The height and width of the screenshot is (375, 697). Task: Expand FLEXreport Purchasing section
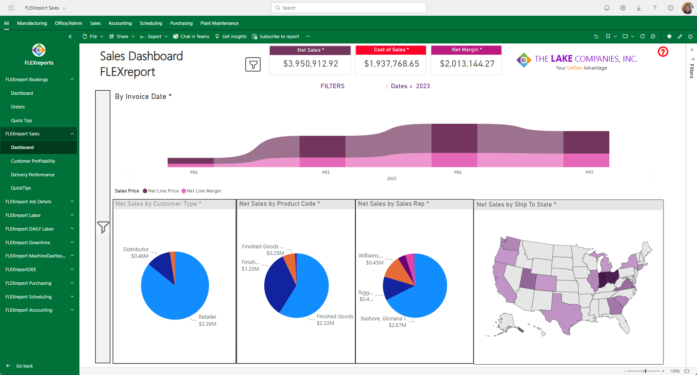(x=72, y=283)
